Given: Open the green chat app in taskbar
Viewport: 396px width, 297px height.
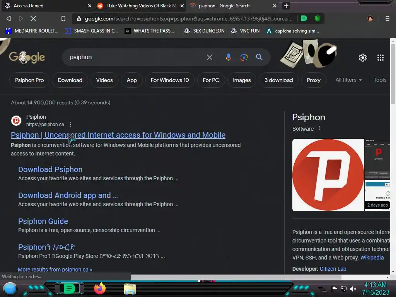Looking at the screenshot, I should coord(69,288).
